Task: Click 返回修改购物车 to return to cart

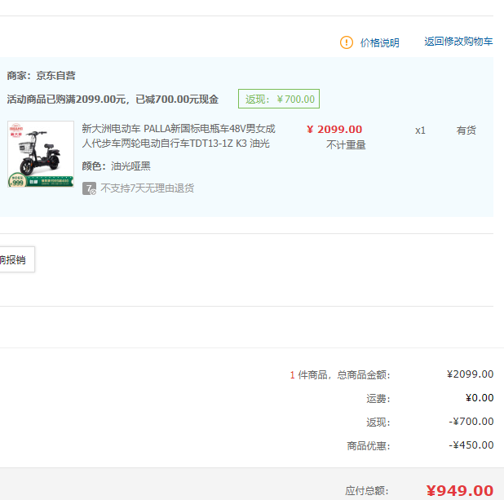Action: click(458, 42)
